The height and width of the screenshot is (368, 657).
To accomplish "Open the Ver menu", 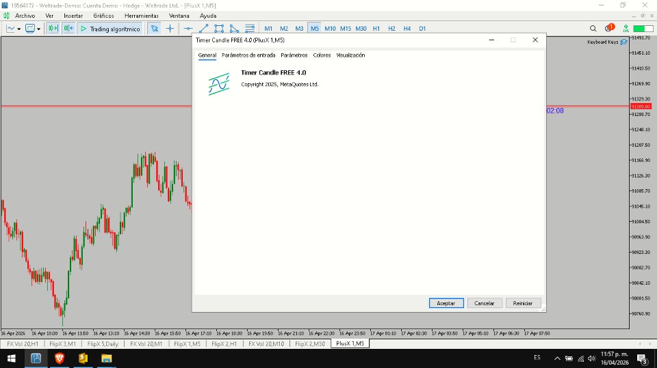I will tap(49, 16).
